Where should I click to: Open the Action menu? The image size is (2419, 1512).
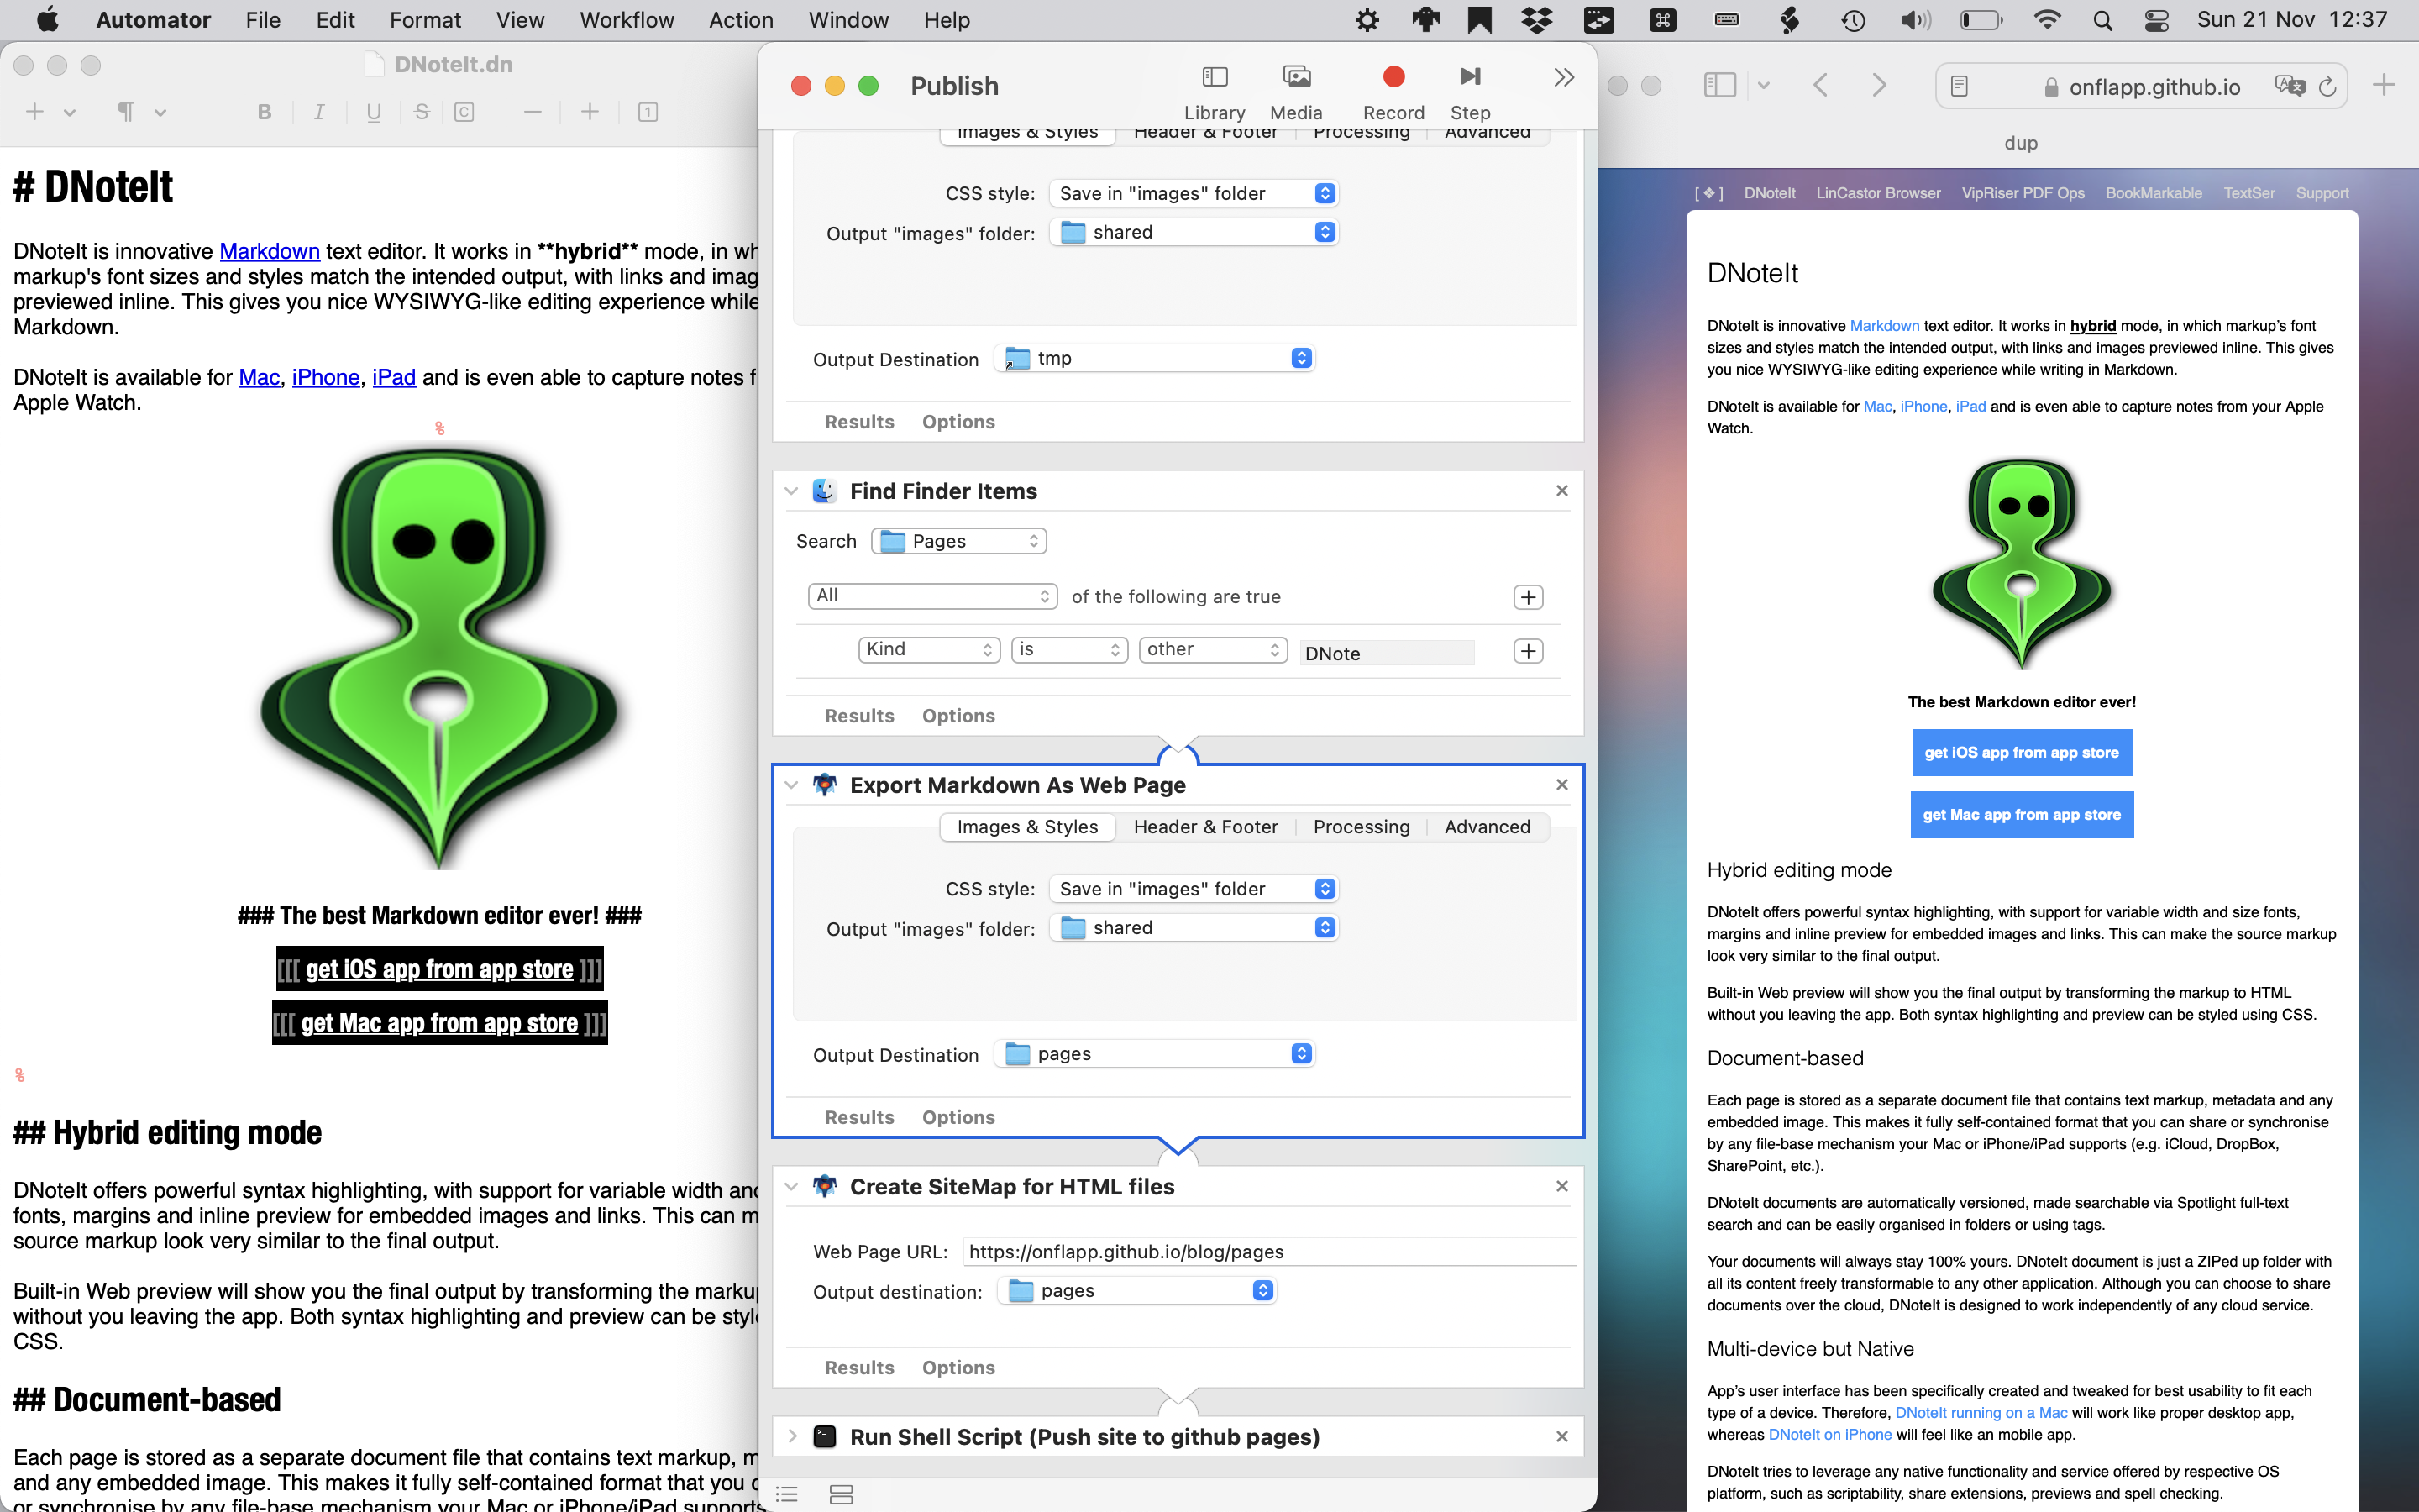tap(741, 20)
